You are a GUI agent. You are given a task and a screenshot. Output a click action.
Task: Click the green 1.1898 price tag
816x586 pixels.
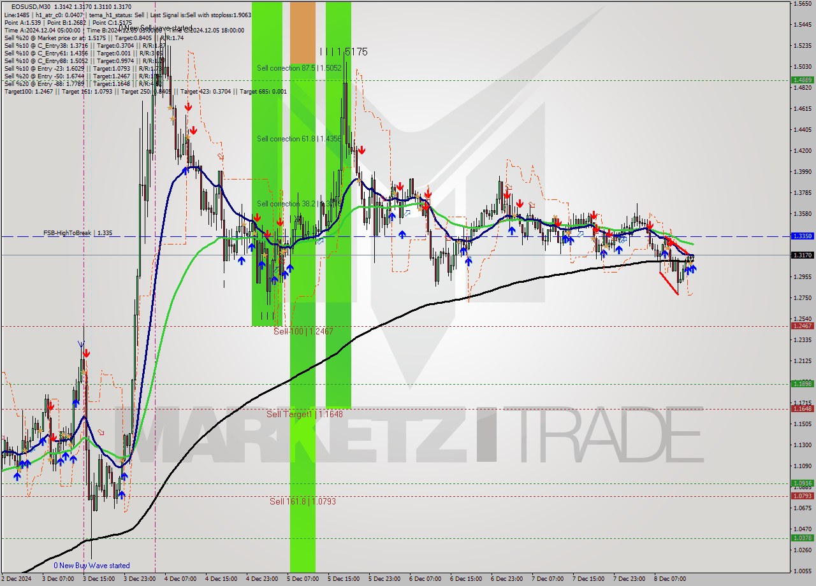click(x=802, y=383)
